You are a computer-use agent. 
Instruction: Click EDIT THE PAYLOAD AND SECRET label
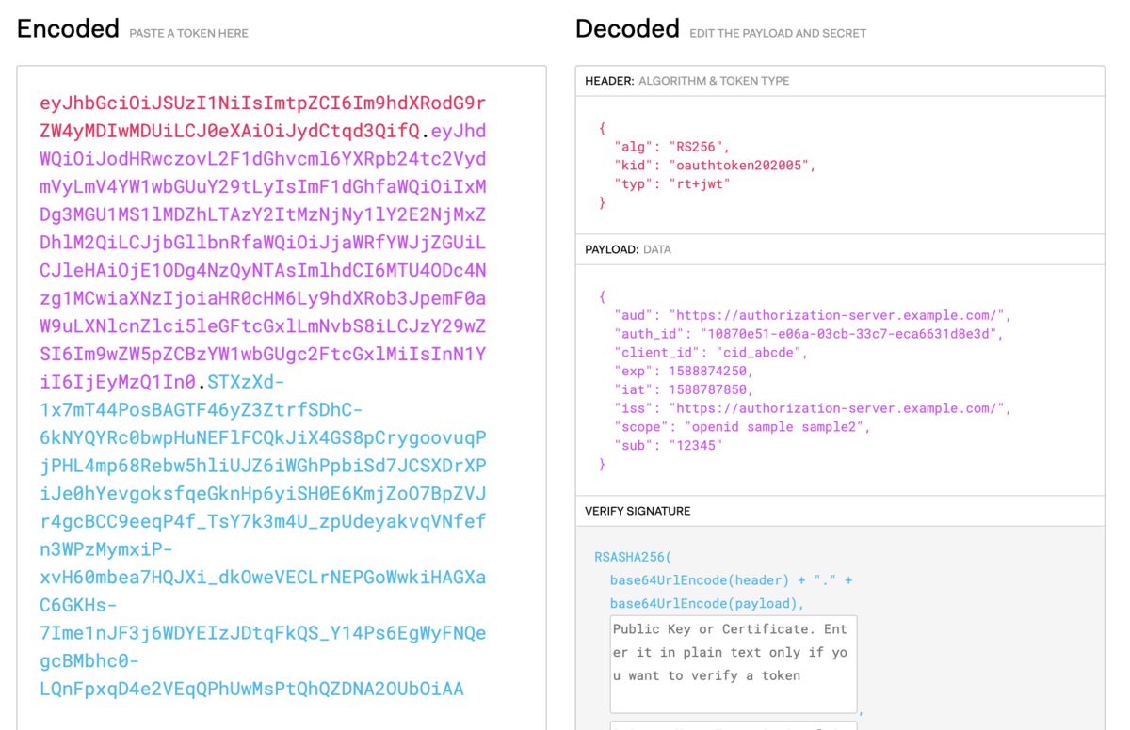778,33
